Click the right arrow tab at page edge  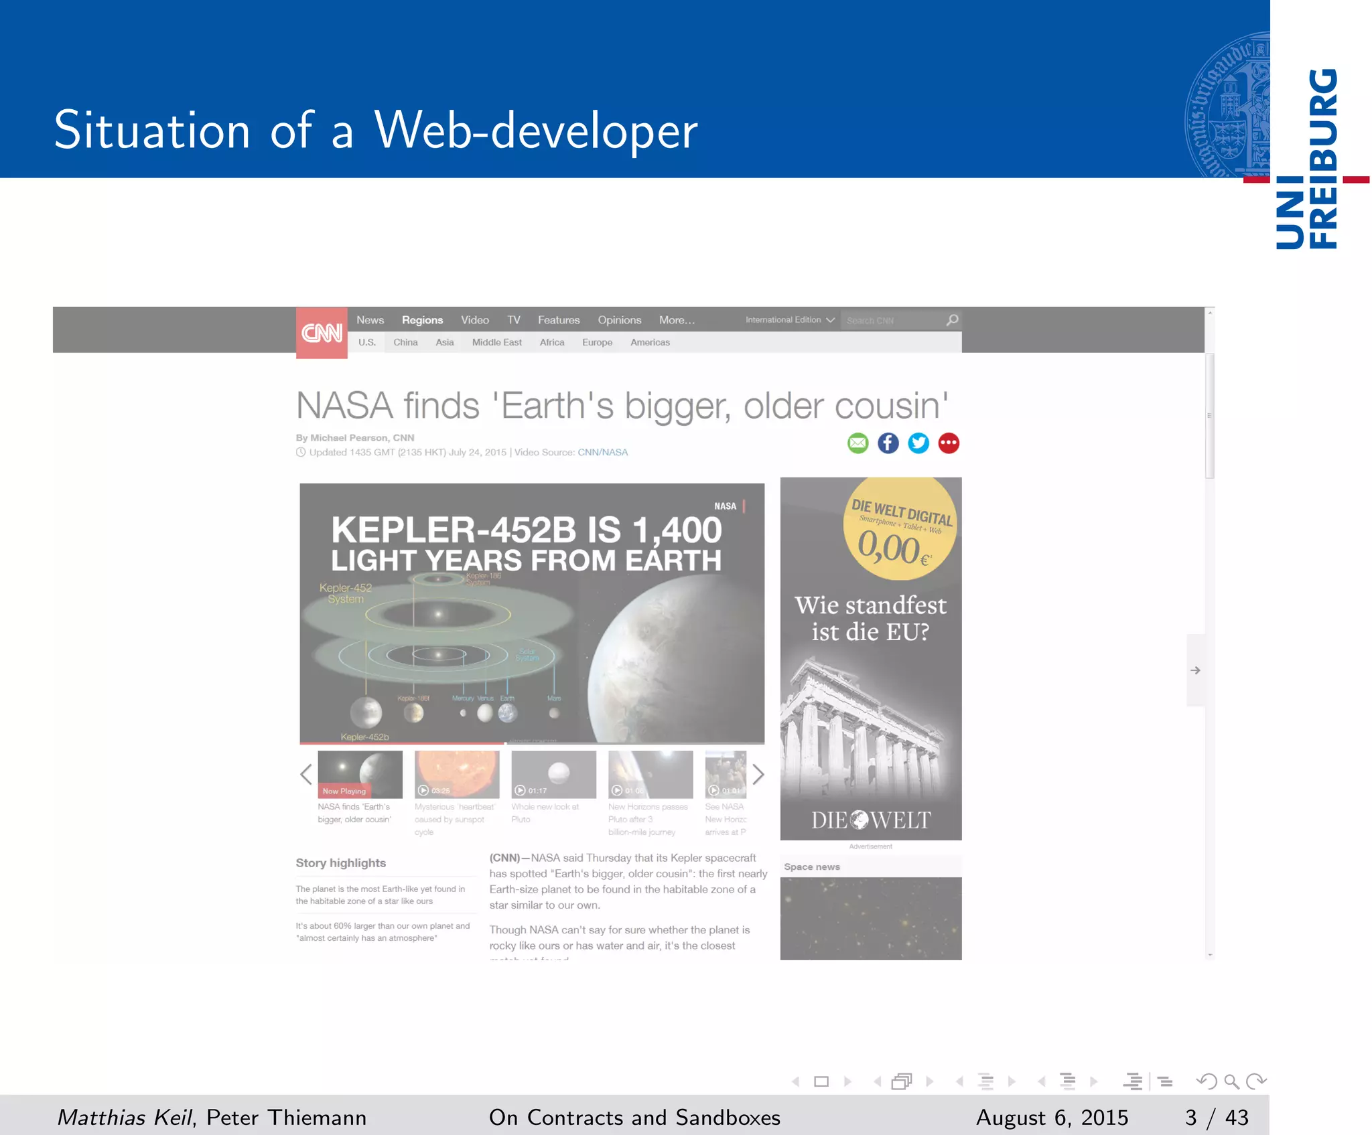(x=1196, y=670)
